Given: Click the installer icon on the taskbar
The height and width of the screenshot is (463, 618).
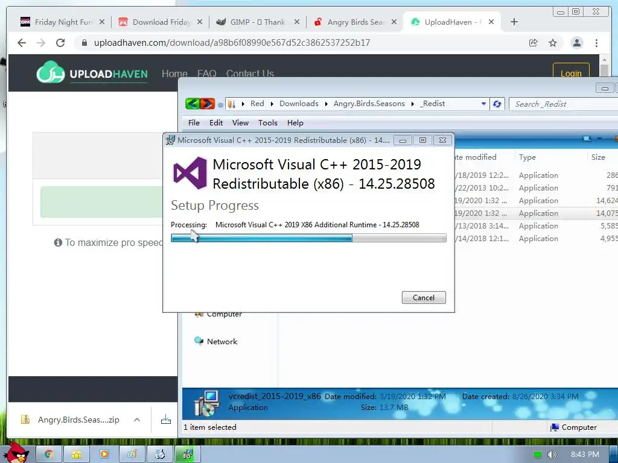Looking at the screenshot, I should point(188,455).
